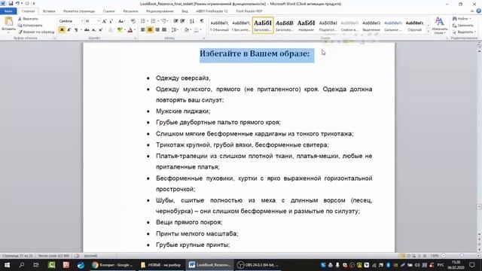The width and height of the screenshot is (482, 271).
Task: Open OBS window from the taskbar
Action: [x=259, y=265]
